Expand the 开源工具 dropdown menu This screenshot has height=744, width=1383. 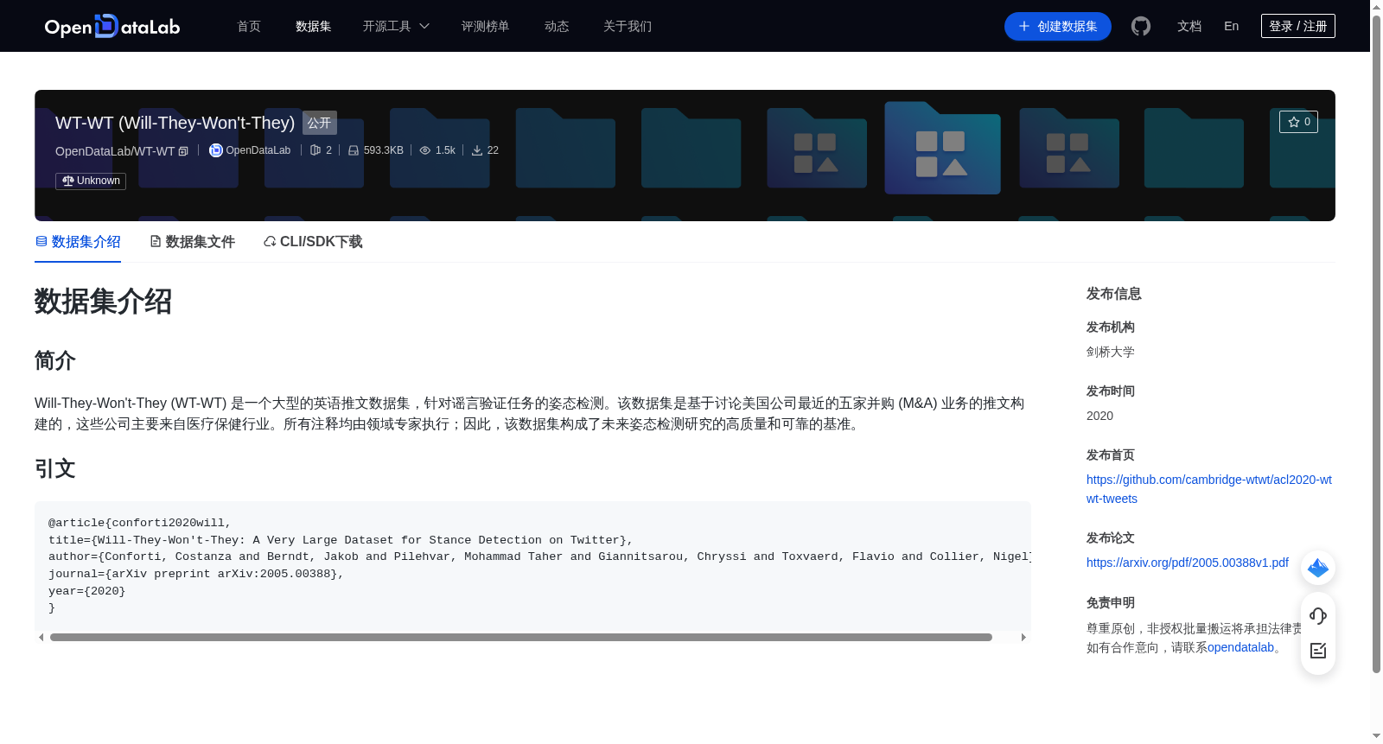396,27
